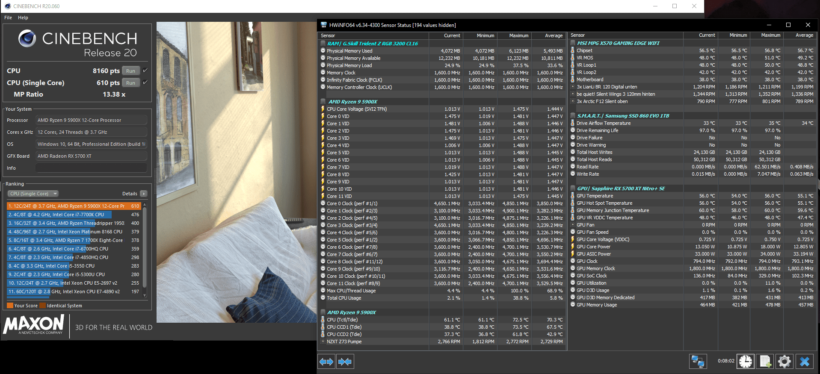This screenshot has width=820, height=374.
Task: Click the GFX Board field AMD Radeon RX 5700 XT
Action: 91,156
